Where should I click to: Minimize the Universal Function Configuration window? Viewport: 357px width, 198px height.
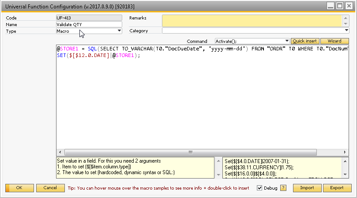[x=331, y=6]
